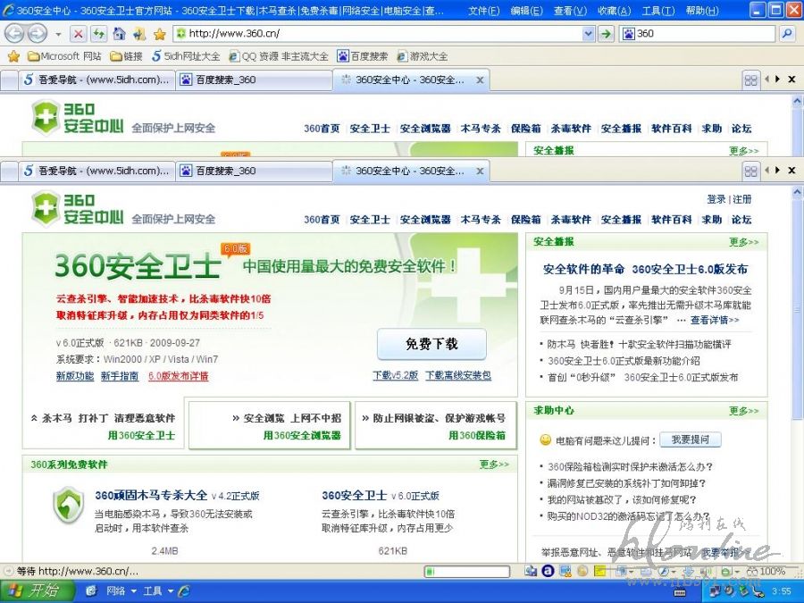Open the tab list grid icon

coord(750,170)
